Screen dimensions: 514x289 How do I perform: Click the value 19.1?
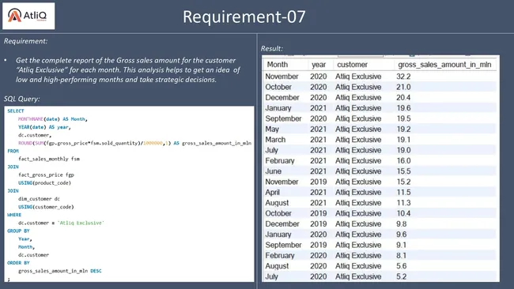pyautogui.click(x=403, y=140)
